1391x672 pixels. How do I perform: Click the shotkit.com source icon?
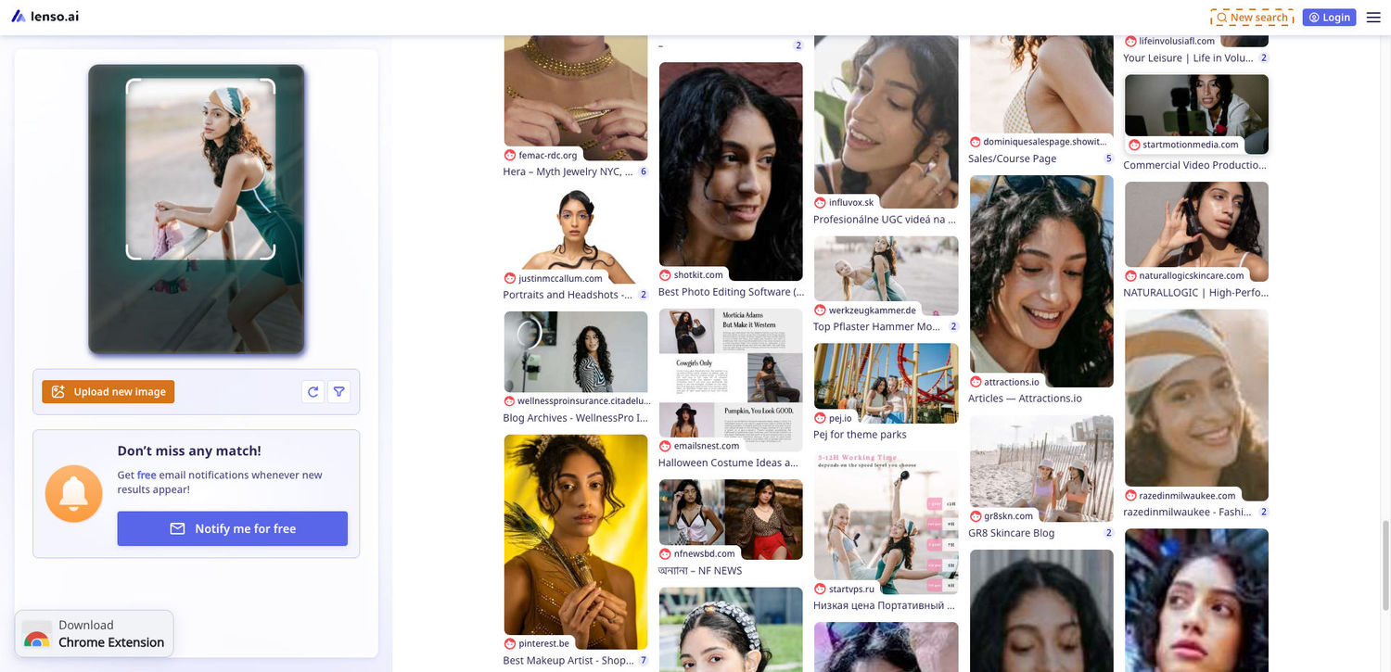665,275
